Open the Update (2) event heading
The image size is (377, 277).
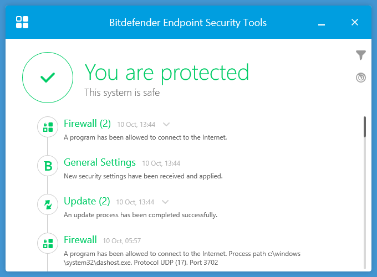(x=86, y=201)
